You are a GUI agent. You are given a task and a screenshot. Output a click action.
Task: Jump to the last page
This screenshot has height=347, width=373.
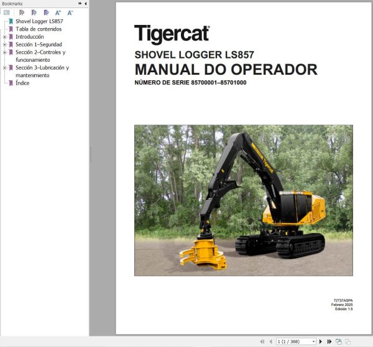coord(329,341)
